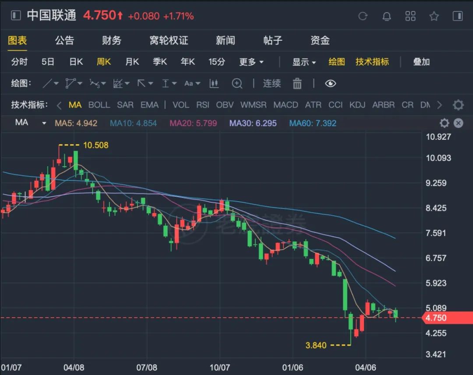This screenshot has width=473, height=375.
Task: Click the price alert bell icon
Action: pos(387,16)
